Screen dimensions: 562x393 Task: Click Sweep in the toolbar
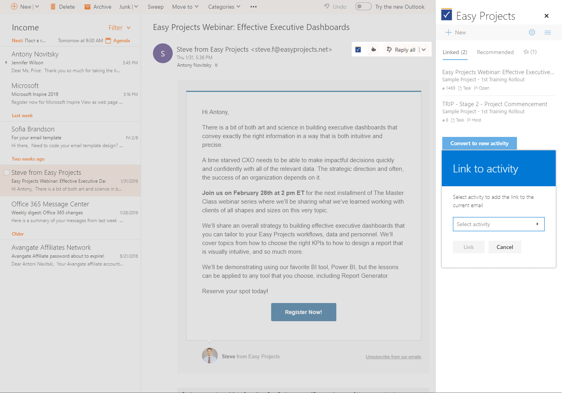155,7
